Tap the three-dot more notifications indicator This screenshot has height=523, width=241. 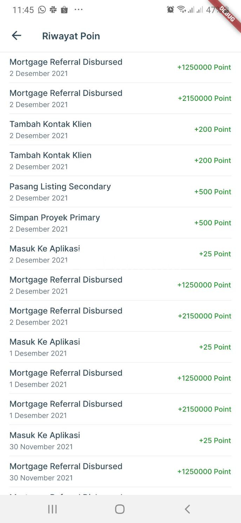click(79, 9)
